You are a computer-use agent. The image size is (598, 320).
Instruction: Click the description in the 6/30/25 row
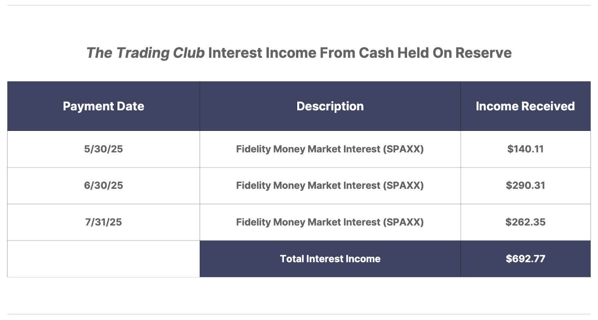click(x=330, y=186)
